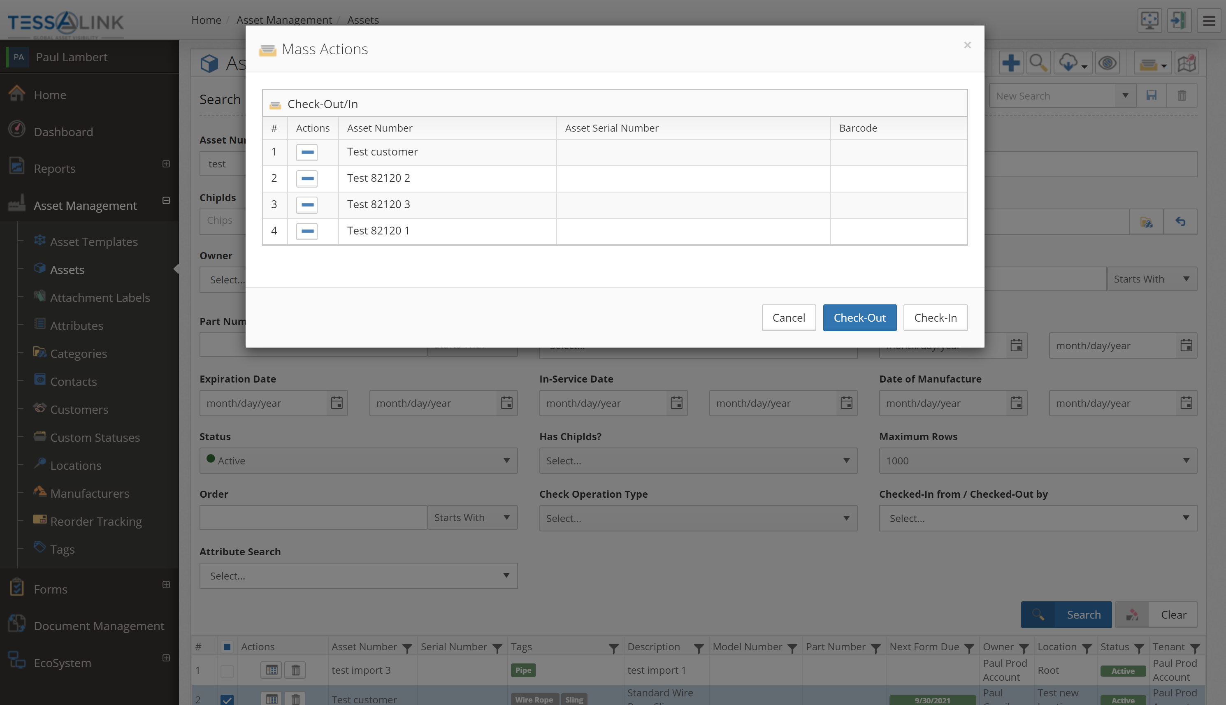The image size is (1226, 705).
Task: Open Categories in sidebar
Action: (79, 353)
